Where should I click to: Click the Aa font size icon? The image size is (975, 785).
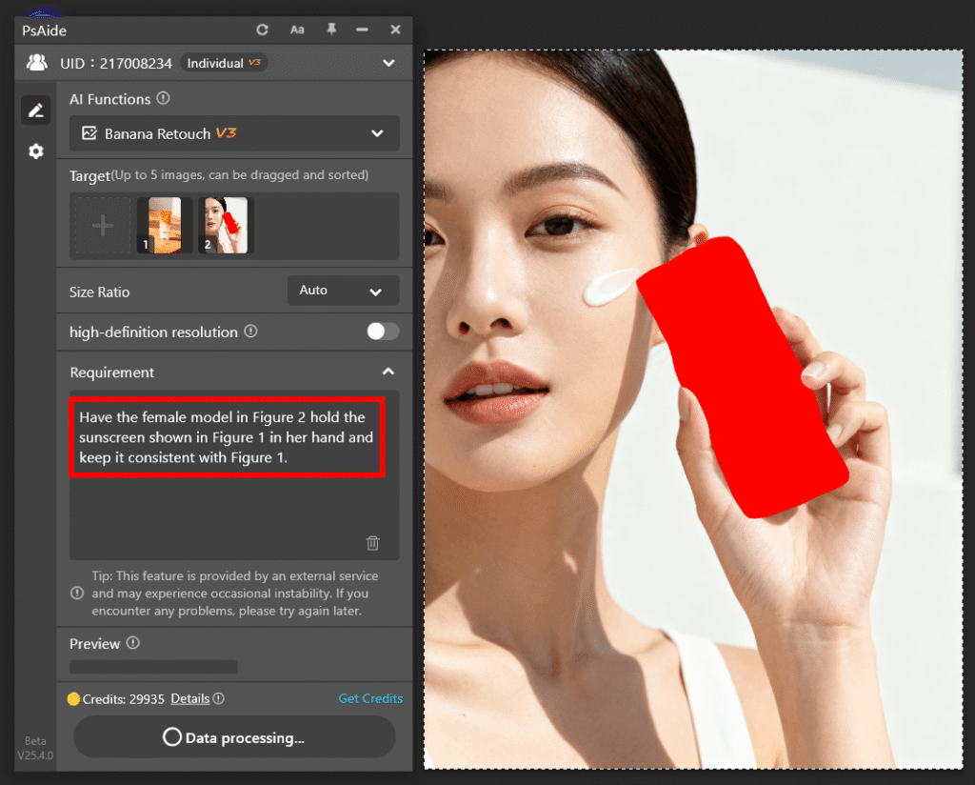[297, 30]
